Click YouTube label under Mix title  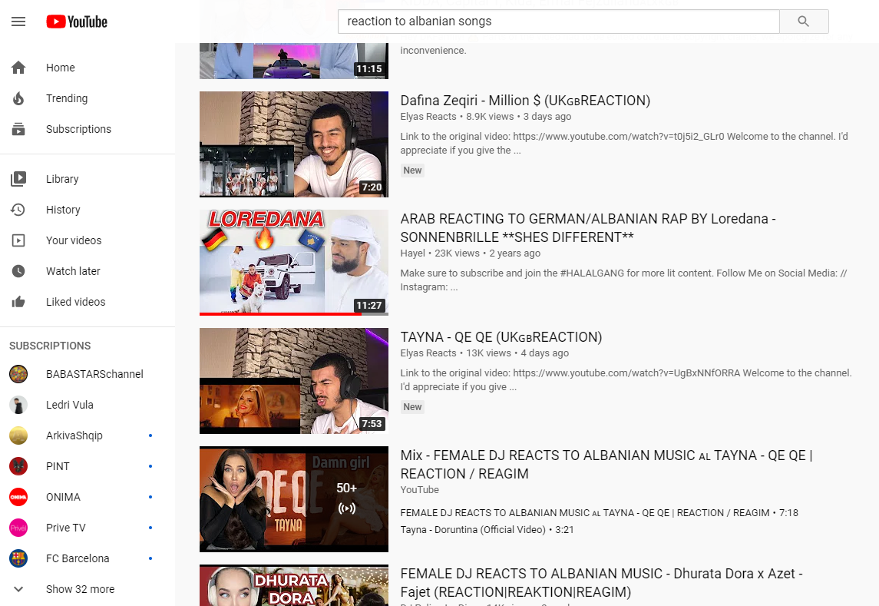click(x=419, y=490)
